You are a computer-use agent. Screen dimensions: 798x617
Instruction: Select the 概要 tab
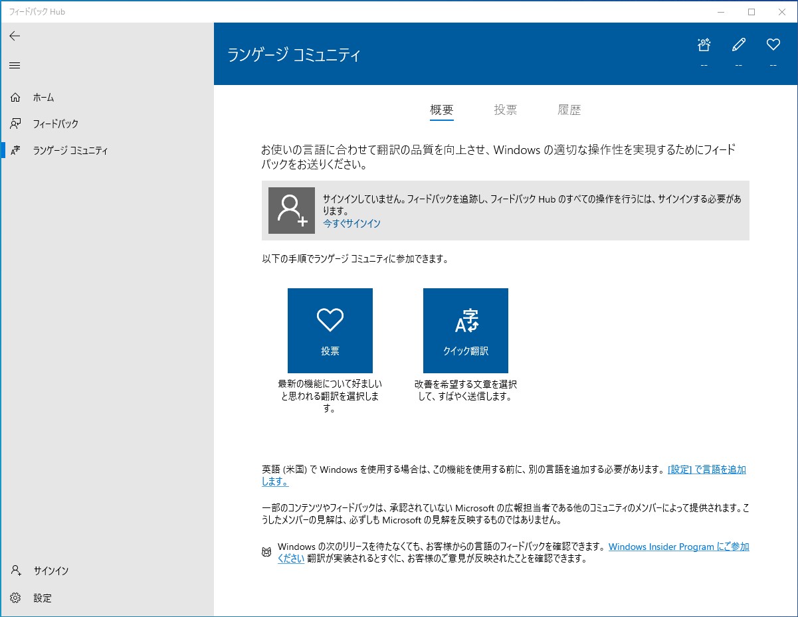[x=441, y=110]
